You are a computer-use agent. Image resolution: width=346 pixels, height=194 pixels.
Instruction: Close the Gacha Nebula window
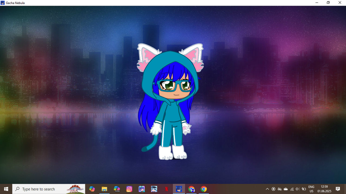pyautogui.click(x=340, y=3)
